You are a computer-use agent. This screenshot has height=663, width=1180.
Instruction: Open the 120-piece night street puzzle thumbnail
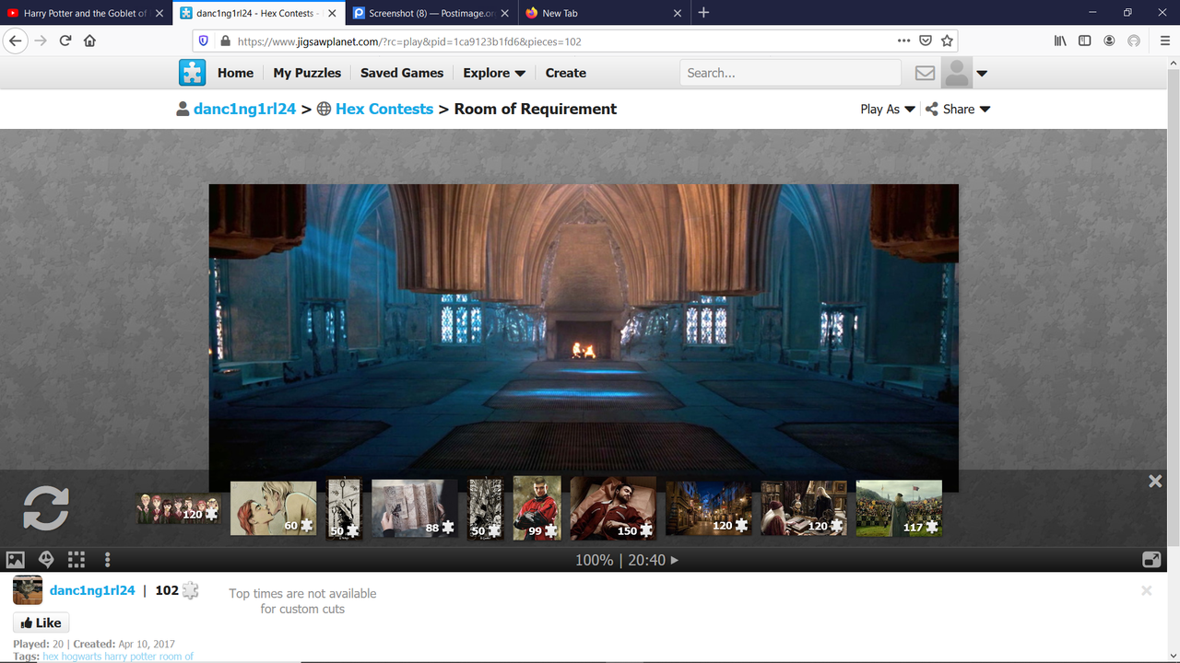click(709, 507)
